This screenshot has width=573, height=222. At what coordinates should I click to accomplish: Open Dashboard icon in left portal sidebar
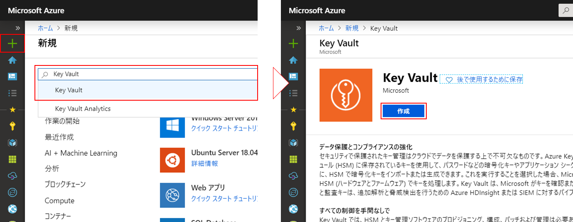click(x=12, y=77)
